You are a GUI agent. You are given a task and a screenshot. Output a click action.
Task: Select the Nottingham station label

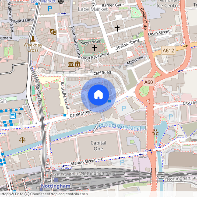click(x=56, y=186)
